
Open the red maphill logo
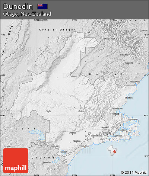pyautogui.click(x=16, y=160)
